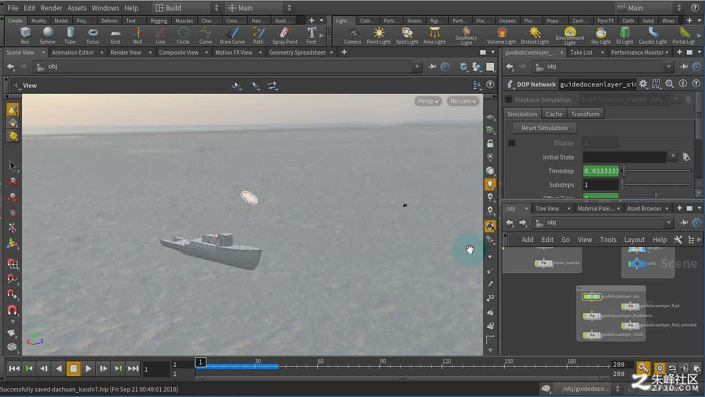Viewport: 705px width, 397px height.
Task: Pick the Draw Curve tool
Action: 232,35
